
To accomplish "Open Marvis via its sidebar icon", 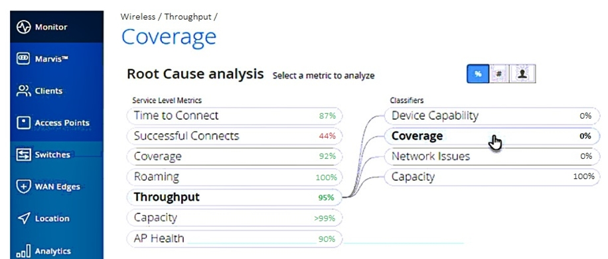I will [23, 59].
